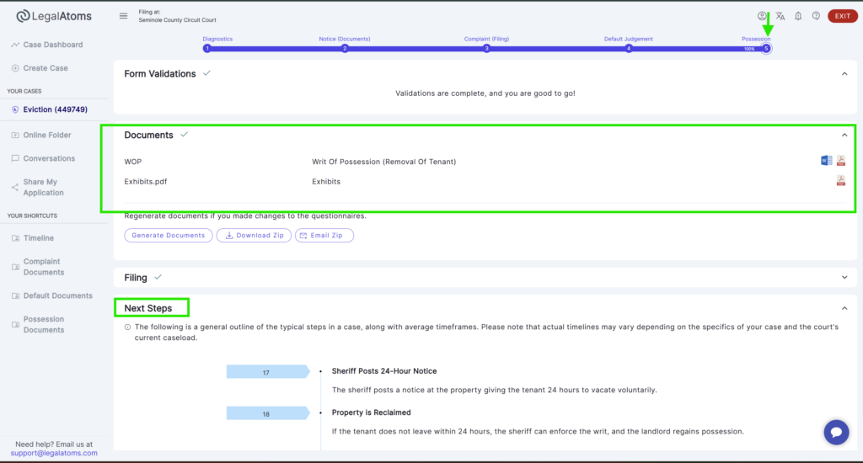Click the help question mark icon
The width and height of the screenshot is (863, 463).
coord(816,16)
